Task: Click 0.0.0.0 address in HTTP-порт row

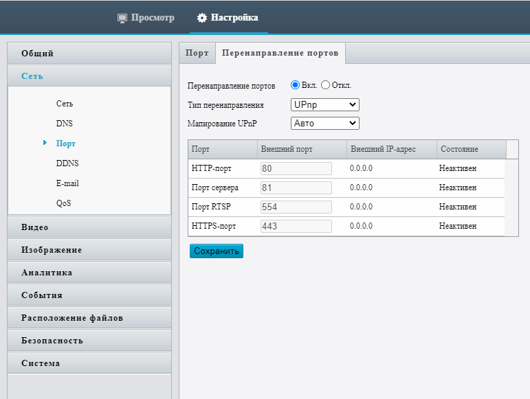Action: (x=361, y=168)
